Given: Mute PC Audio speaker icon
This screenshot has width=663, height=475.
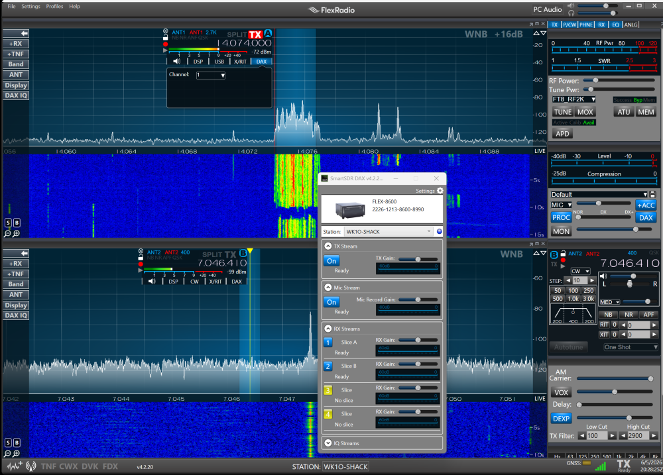Looking at the screenshot, I should [x=571, y=5].
